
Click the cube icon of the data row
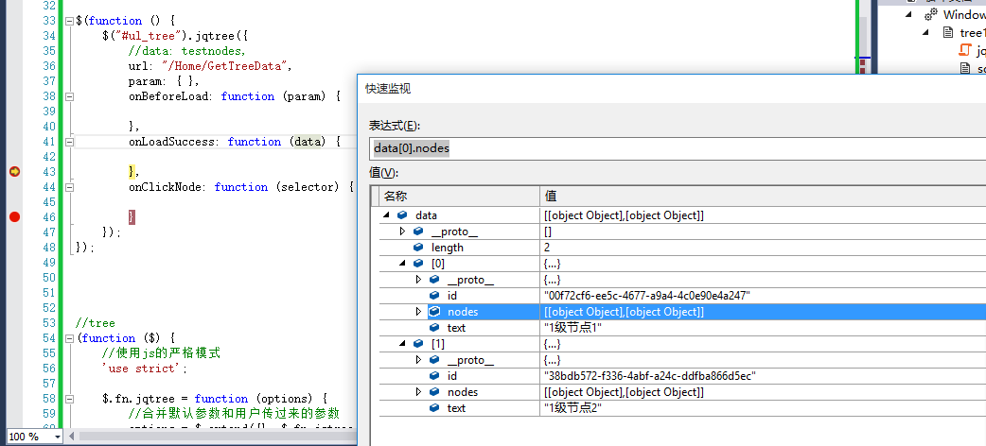(402, 215)
